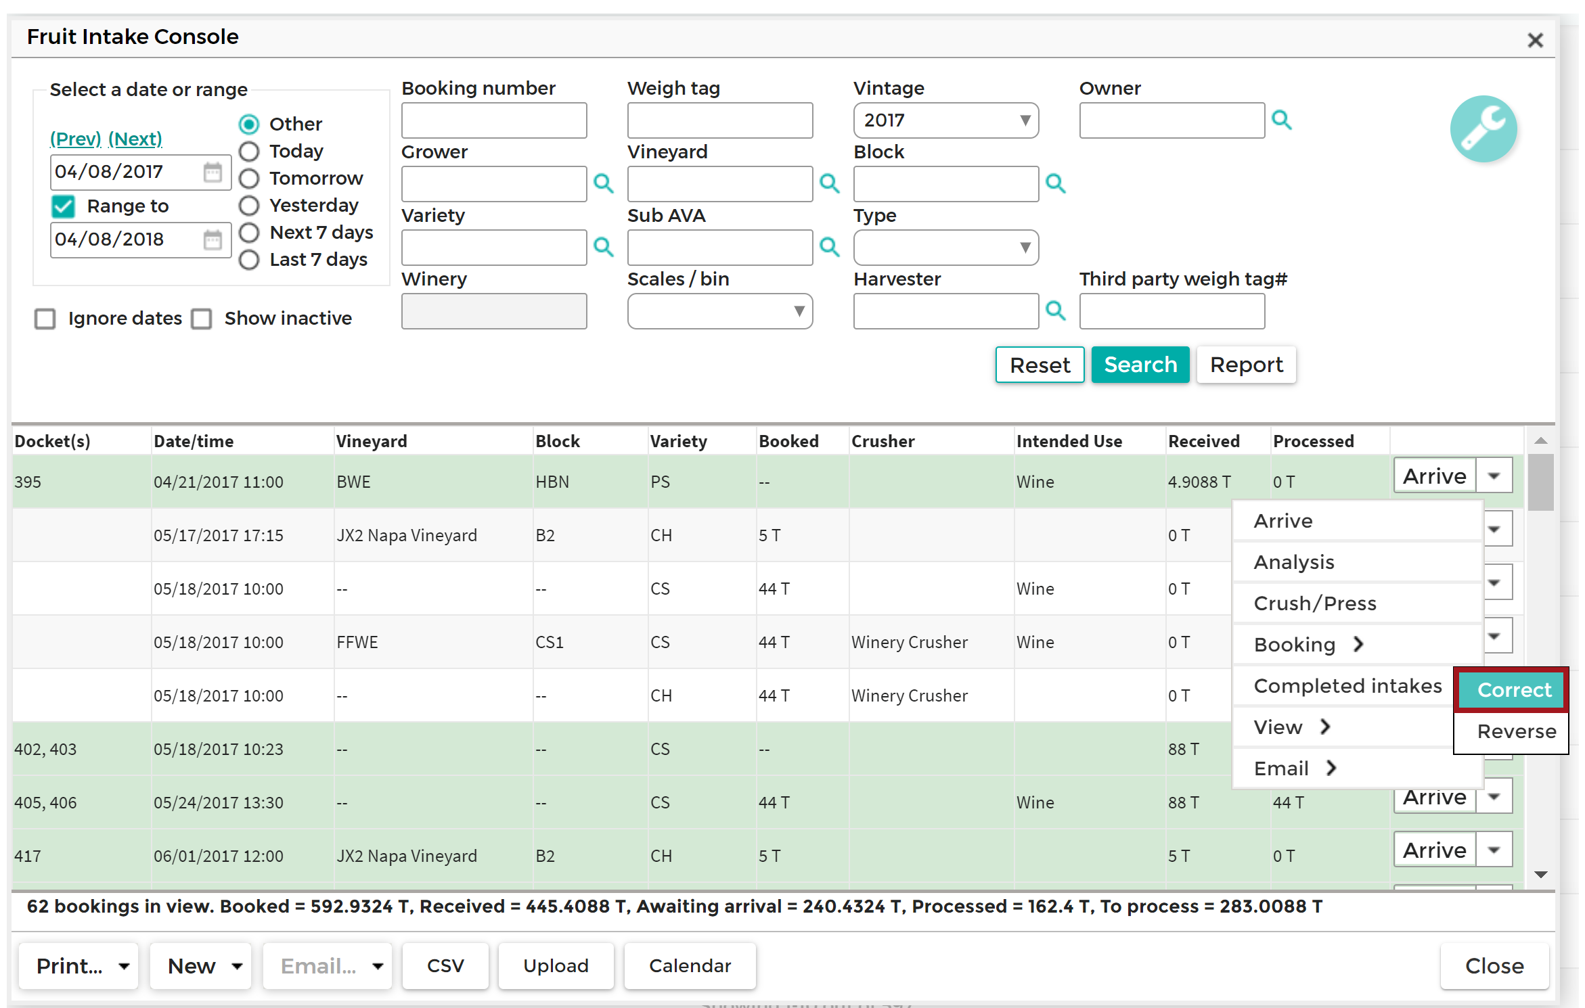Image resolution: width=1585 pixels, height=1008 pixels.
Task: Open Sub AVA lookup magnifier
Action: click(x=829, y=247)
